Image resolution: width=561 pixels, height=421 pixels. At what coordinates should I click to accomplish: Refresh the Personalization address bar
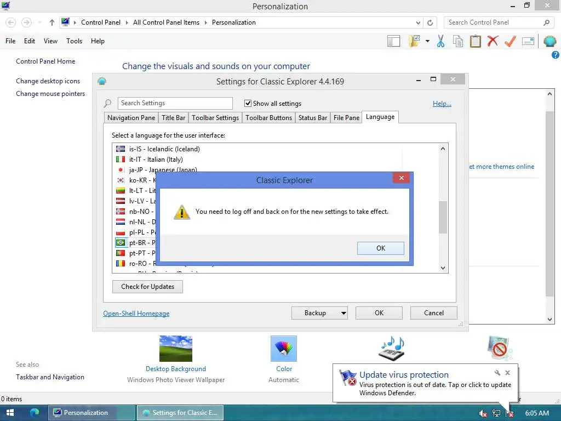[430, 22]
